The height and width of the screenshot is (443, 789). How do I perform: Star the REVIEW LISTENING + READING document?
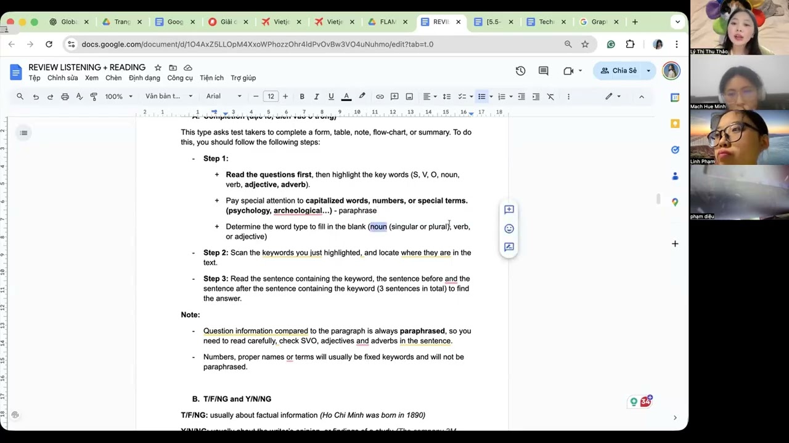point(158,68)
